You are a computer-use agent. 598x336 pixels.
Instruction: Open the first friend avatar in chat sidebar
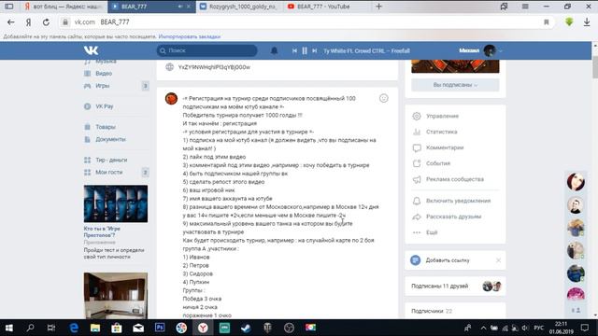(x=576, y=182)
